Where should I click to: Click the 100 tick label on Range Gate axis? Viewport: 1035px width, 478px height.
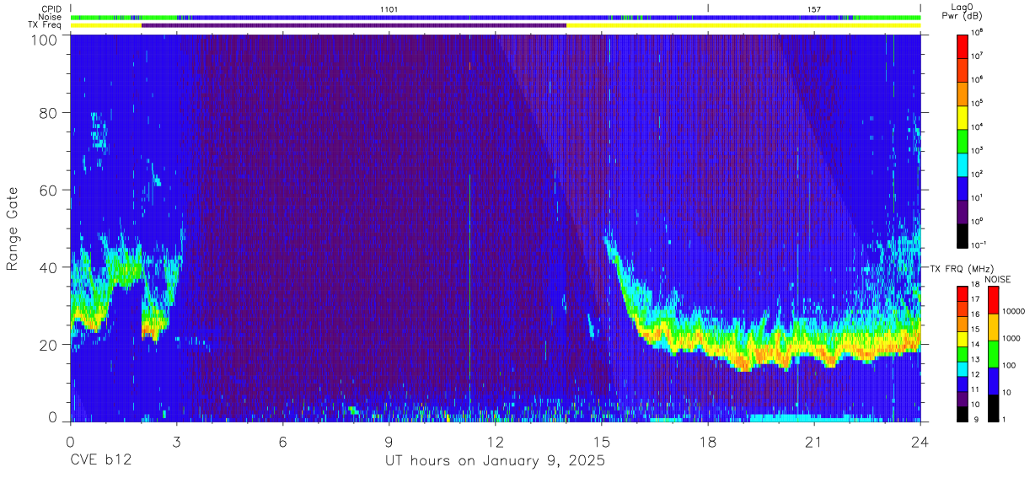click(45, 39)
